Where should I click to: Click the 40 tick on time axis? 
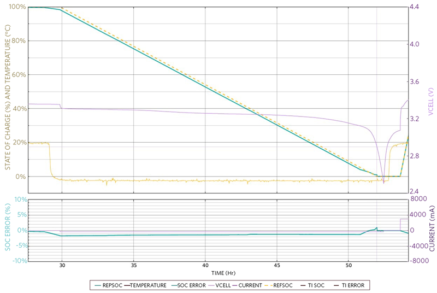(205, 265)
